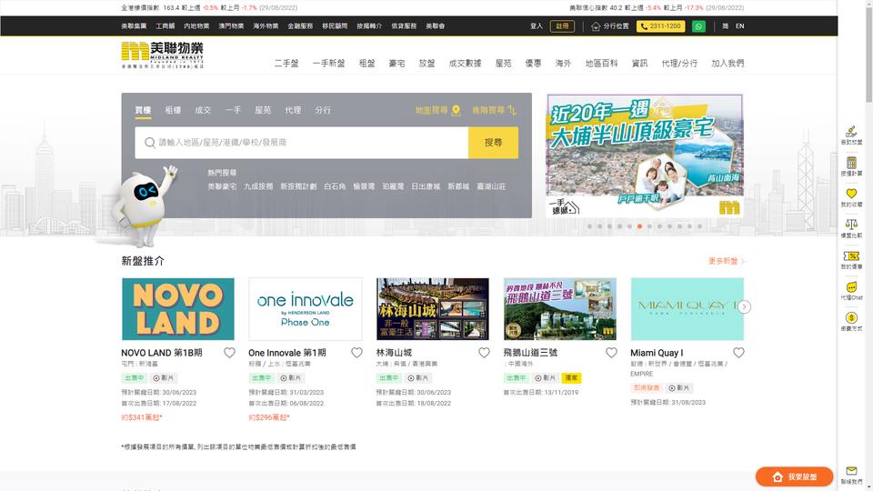Play video for One Innovale listing
873x491 pixels.
coord(291,378)
